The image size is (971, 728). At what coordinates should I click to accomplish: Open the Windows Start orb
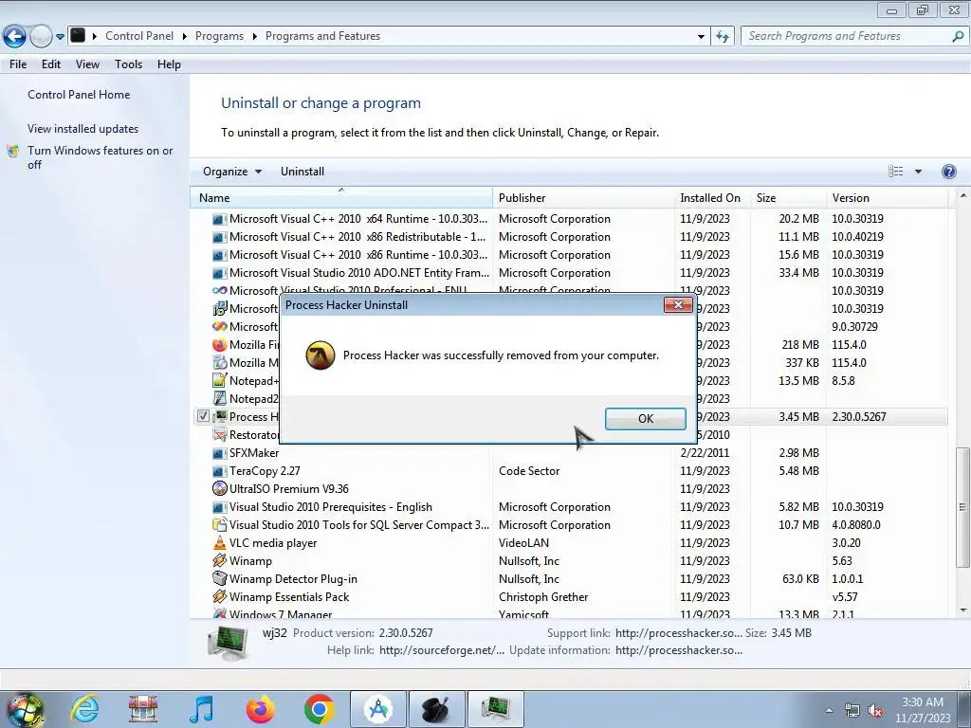click(25, 709)
